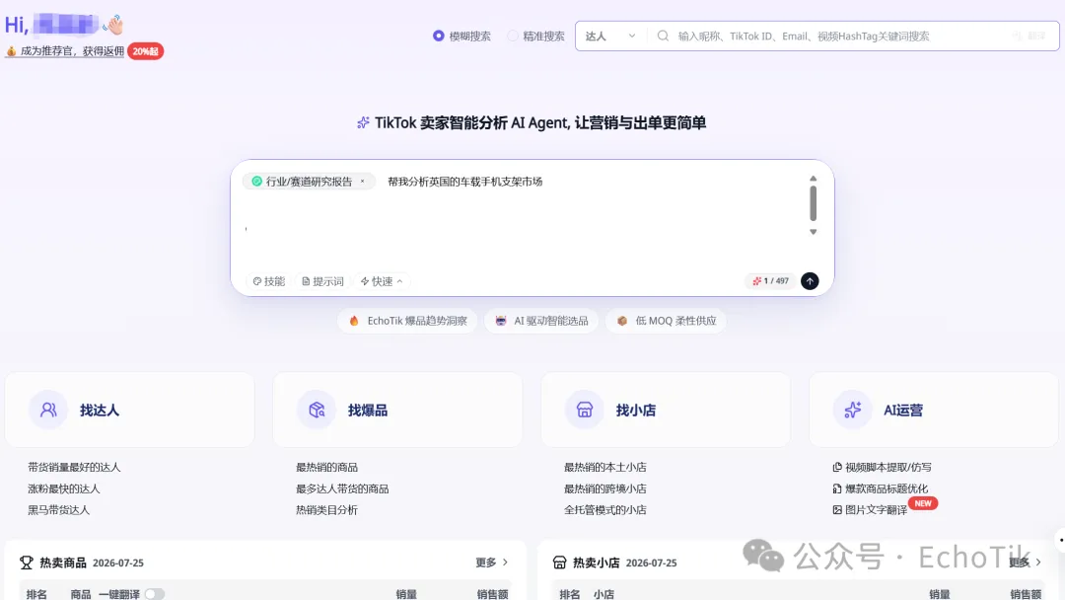1065x600 pixels.
Task: Remove the 行业/赛道研究报告 tag
Action: pos(363,182)
